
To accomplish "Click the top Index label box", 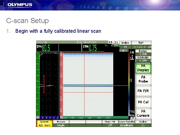I will tap(125, 43).
